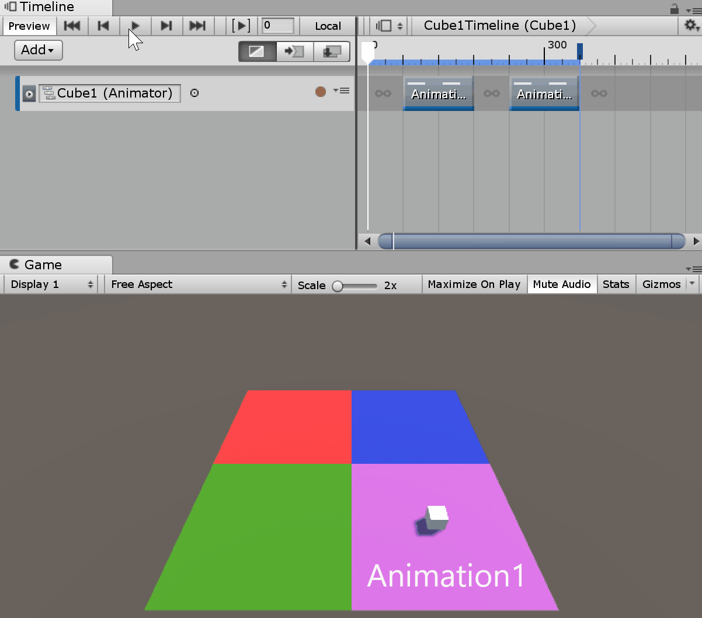
Task: Select the Replace edit mode icon
Action: [331, 51]
